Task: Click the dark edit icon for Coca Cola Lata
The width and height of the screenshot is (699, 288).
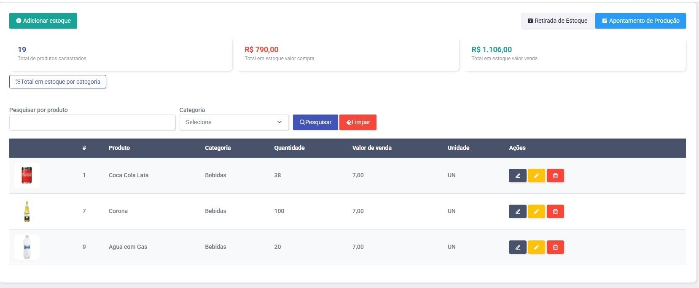Action: click(517, 176)
